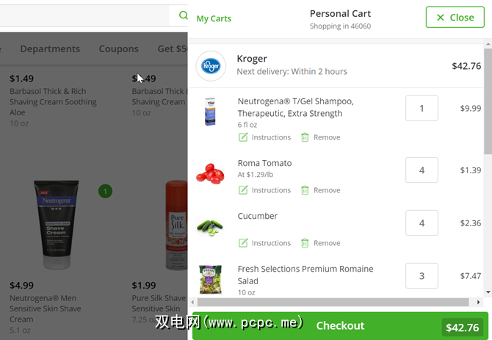
Task: Click the cart's vertical scrollbar thumb
Action: tap(488, 101)
